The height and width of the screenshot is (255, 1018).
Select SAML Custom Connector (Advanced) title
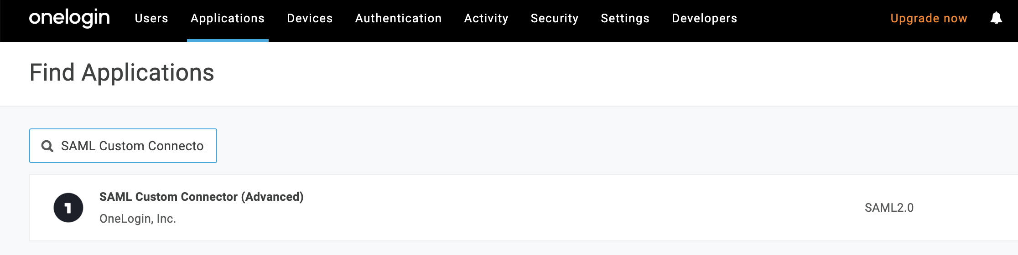(201, 197)
